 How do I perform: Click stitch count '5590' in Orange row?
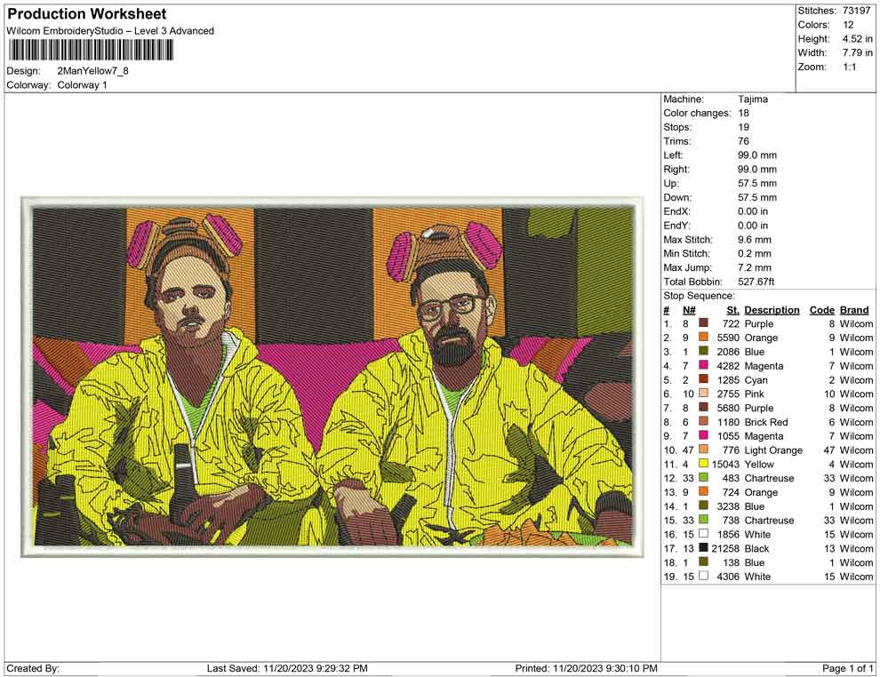point(728,338)
